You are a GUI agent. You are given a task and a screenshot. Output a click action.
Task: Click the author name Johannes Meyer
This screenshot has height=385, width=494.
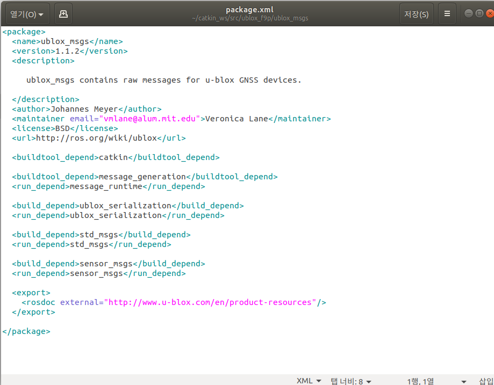(x=84, y=109)
